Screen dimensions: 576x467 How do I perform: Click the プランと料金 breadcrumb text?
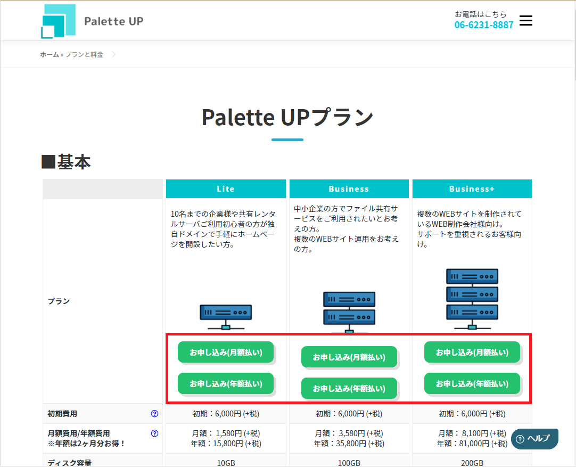click(x=84, y=54)
